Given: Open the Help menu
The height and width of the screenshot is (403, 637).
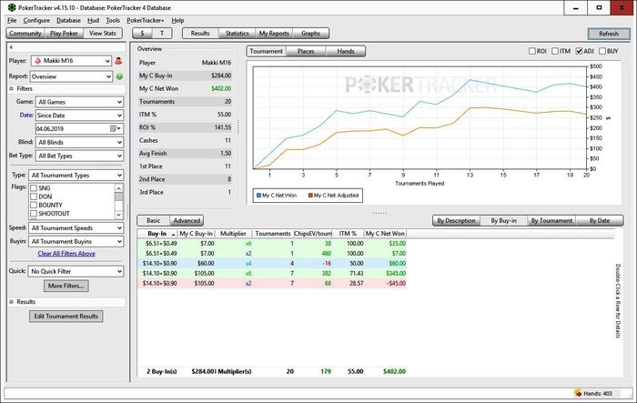Looking at the screenshot, I should (177, 20).
